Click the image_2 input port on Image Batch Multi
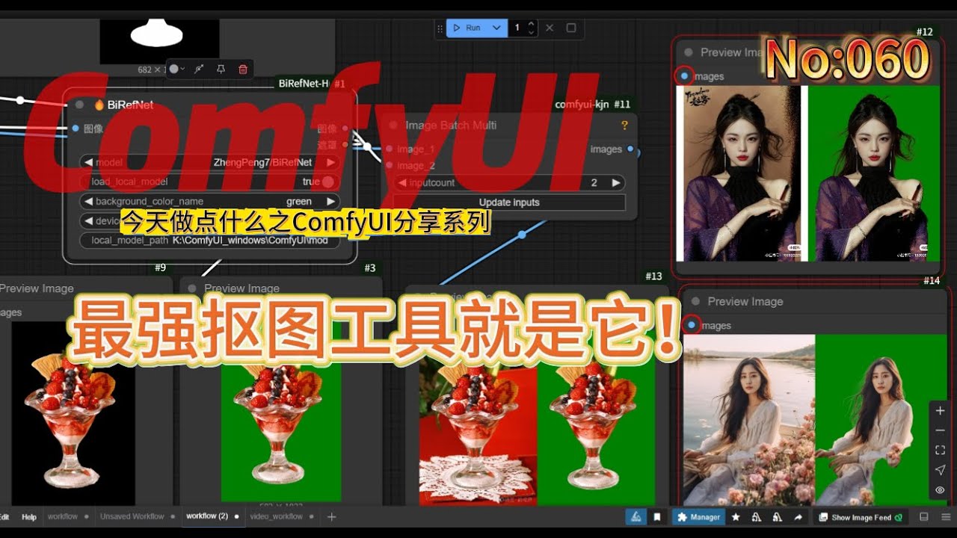This screenshot has height=538, width=957. coord(390,165)
